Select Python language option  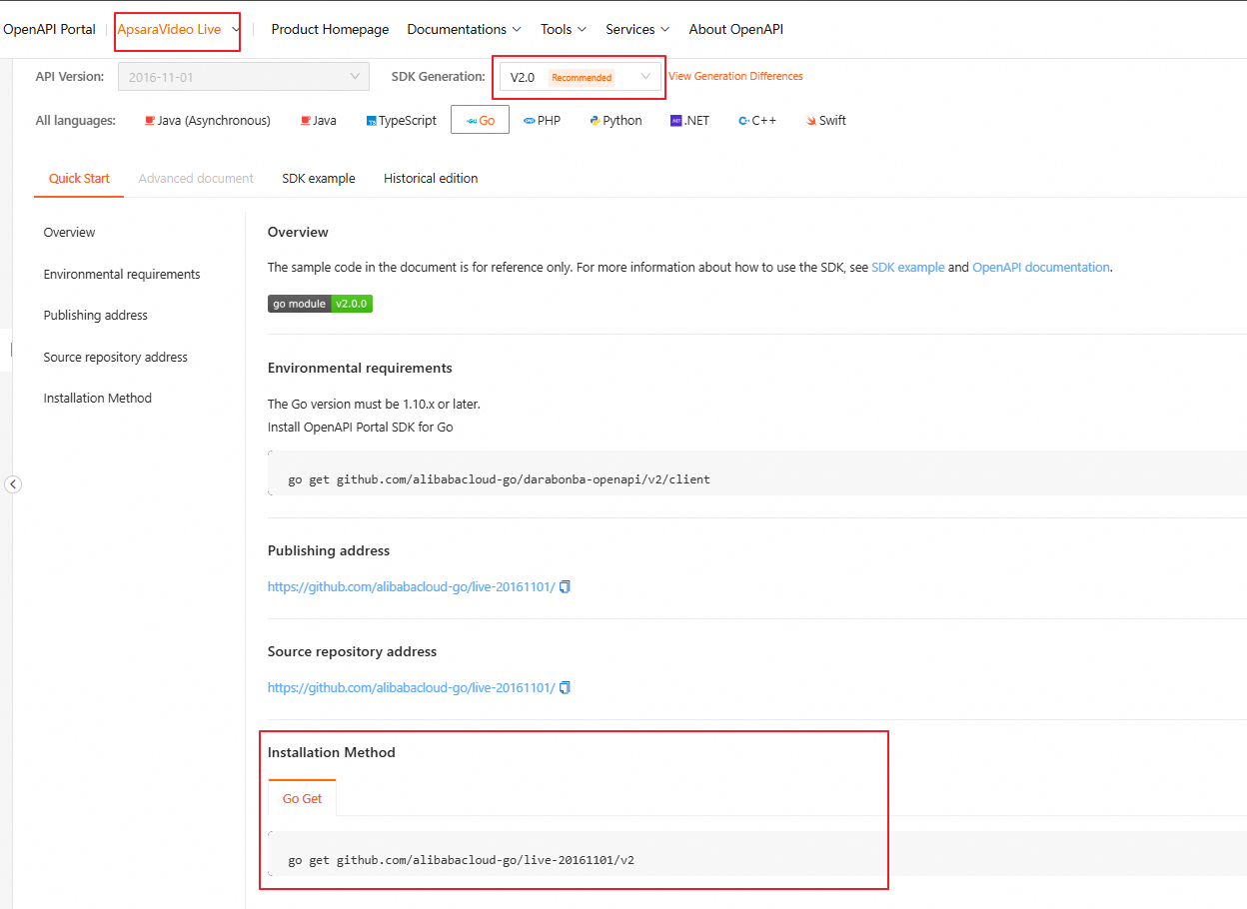[x=616, y=120]
